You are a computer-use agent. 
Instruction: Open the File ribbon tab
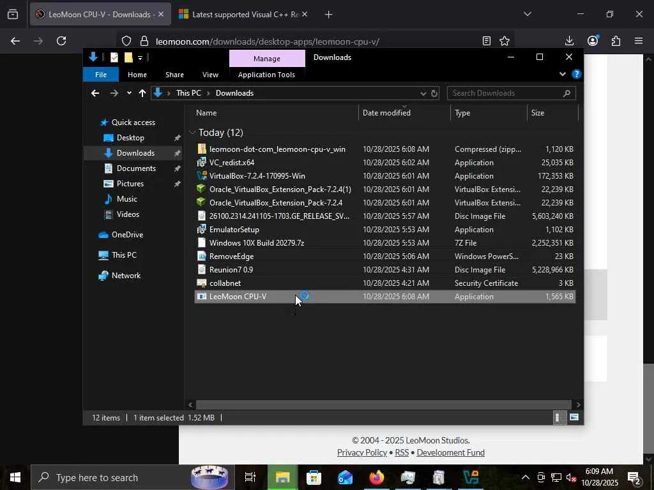101,75
